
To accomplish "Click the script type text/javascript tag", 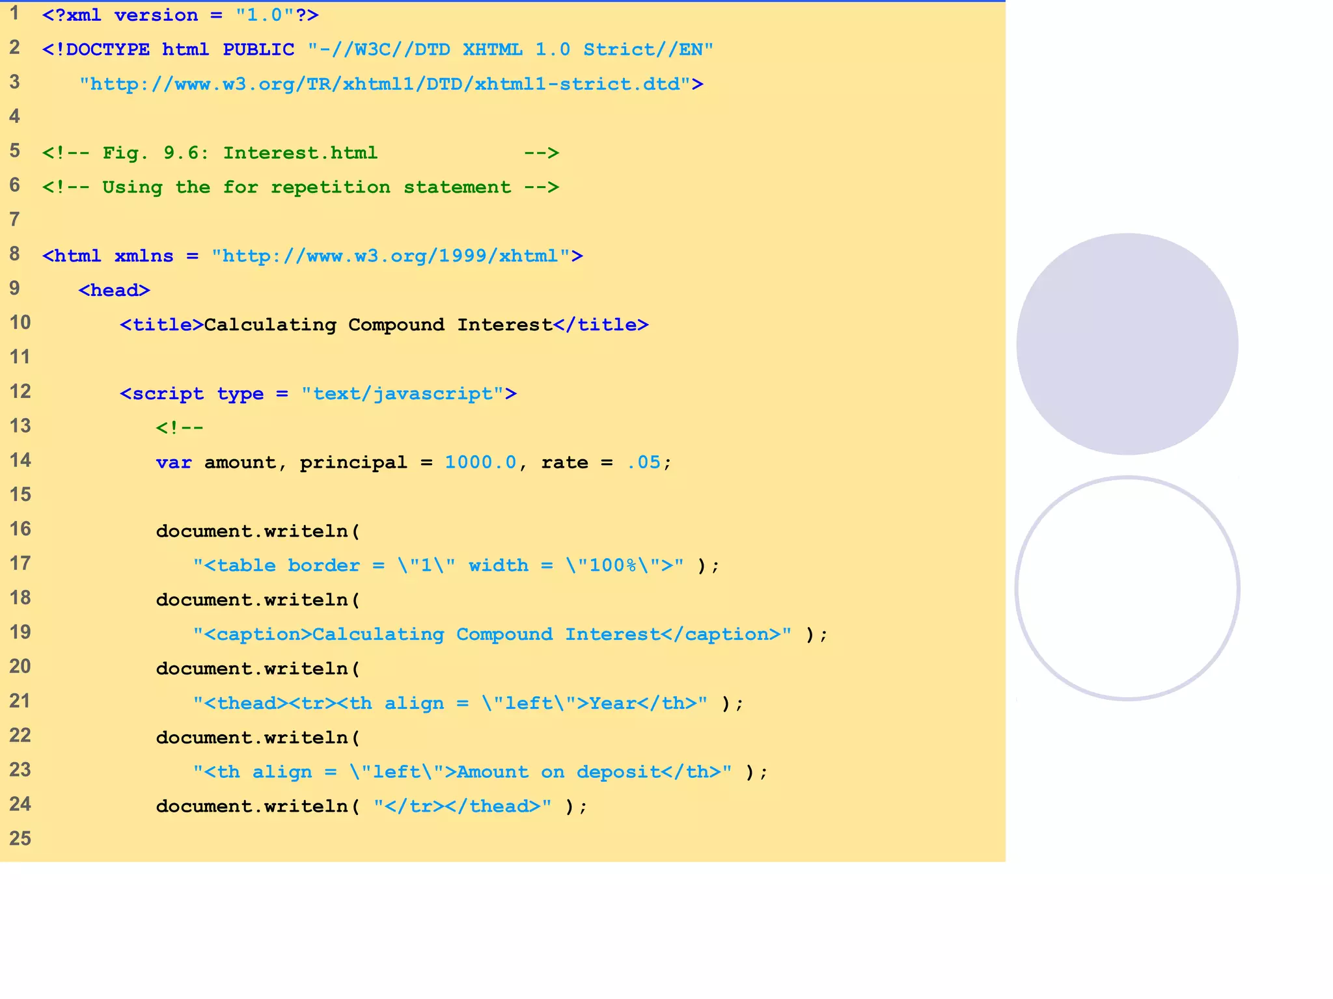I will click(318, 393).
